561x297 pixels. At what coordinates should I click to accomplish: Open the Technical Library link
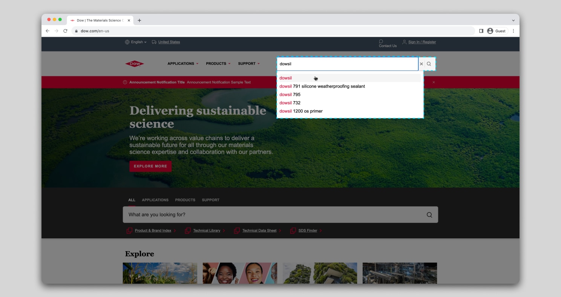[x=207, y=230]
